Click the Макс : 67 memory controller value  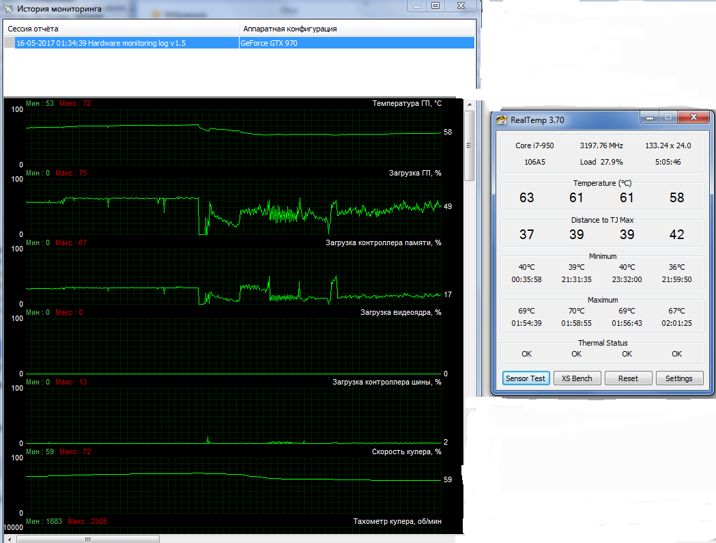(71, 242)
